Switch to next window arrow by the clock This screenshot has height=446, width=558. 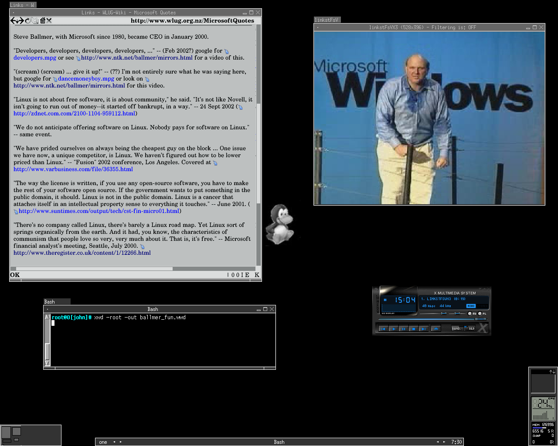point(444,442)
